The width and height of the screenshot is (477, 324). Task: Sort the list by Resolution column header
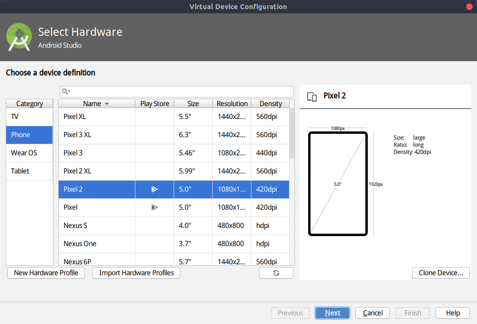tap(232, 104)
